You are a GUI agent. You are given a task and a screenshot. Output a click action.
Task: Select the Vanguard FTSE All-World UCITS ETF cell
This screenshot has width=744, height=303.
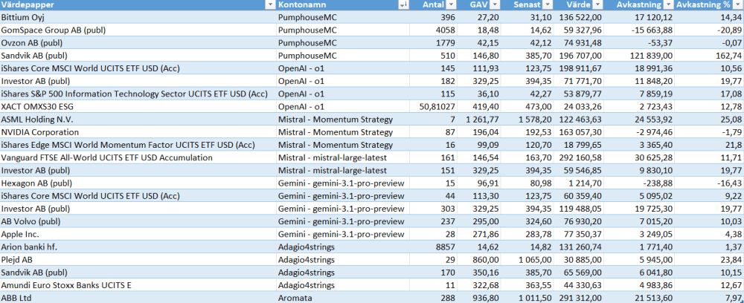138,157
